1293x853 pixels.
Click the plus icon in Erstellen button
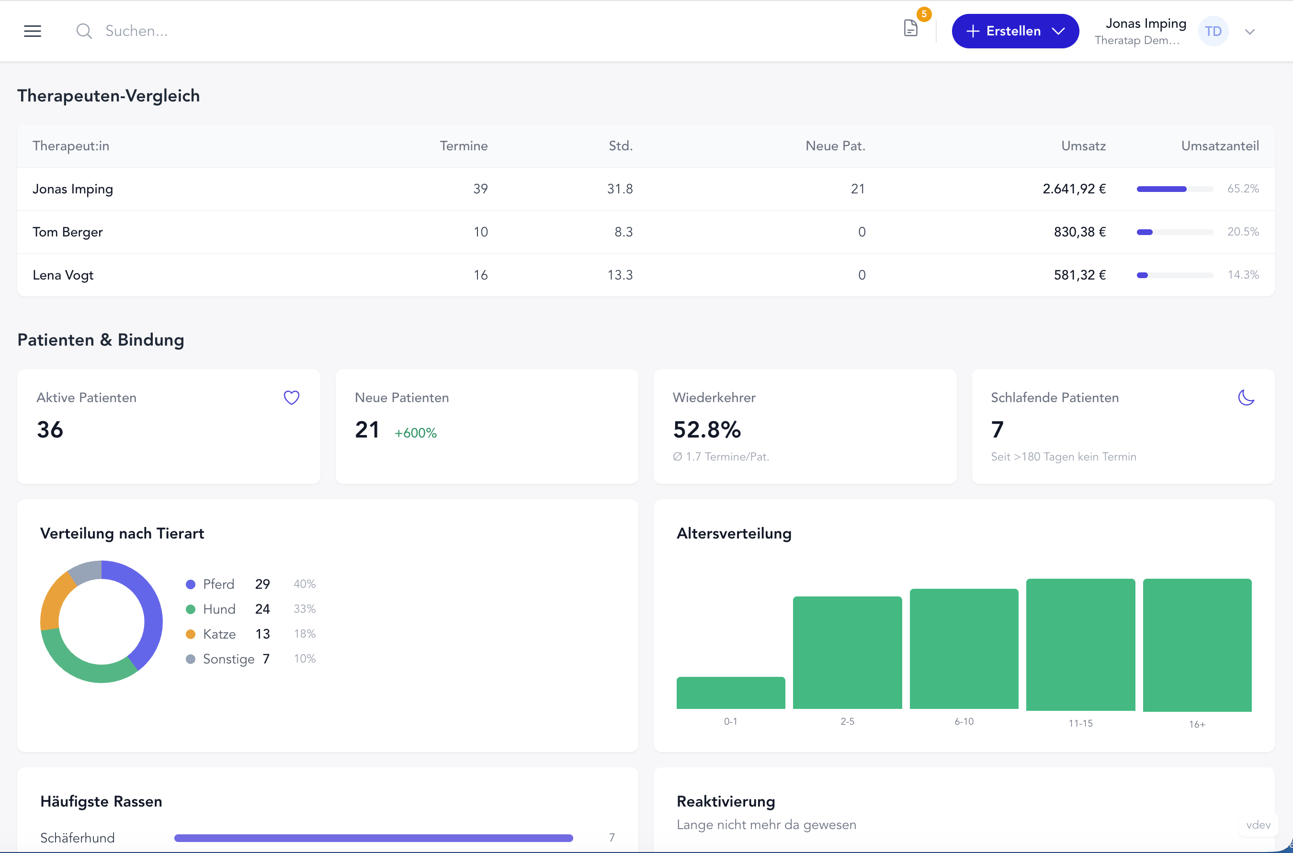(x=973, y=31)
